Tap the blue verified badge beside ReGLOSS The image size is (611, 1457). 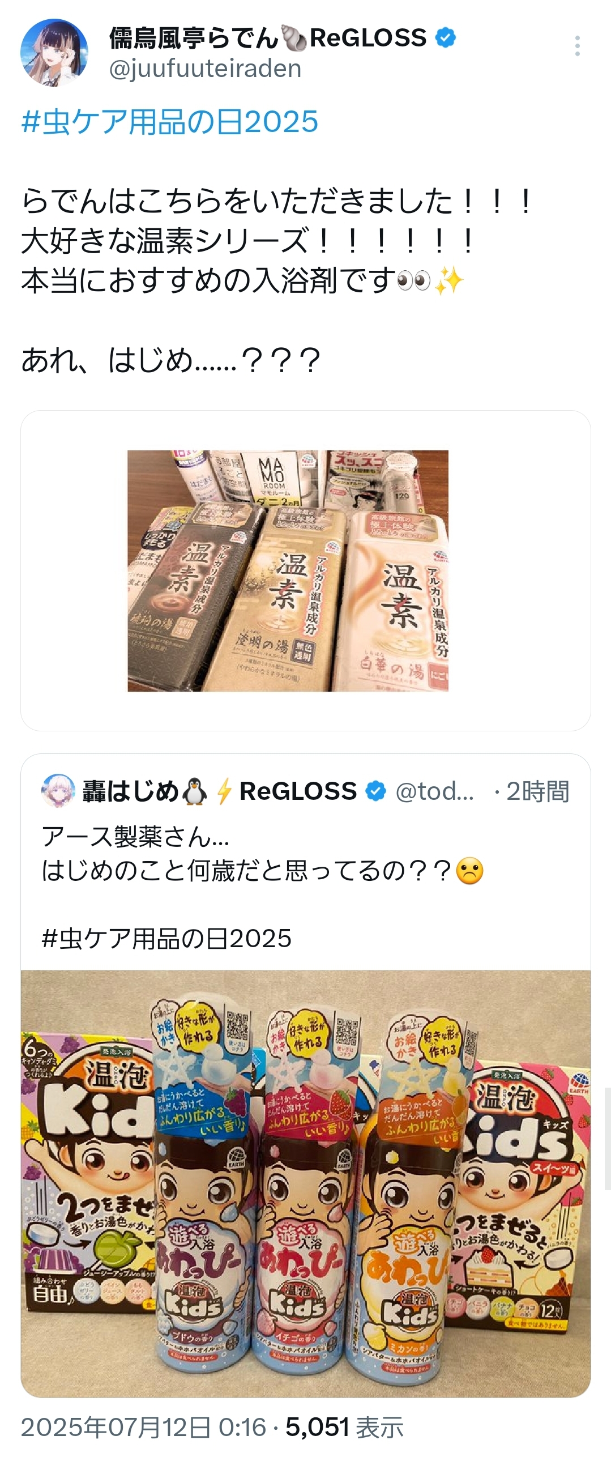pyautogui.click(x=446, y=38)
